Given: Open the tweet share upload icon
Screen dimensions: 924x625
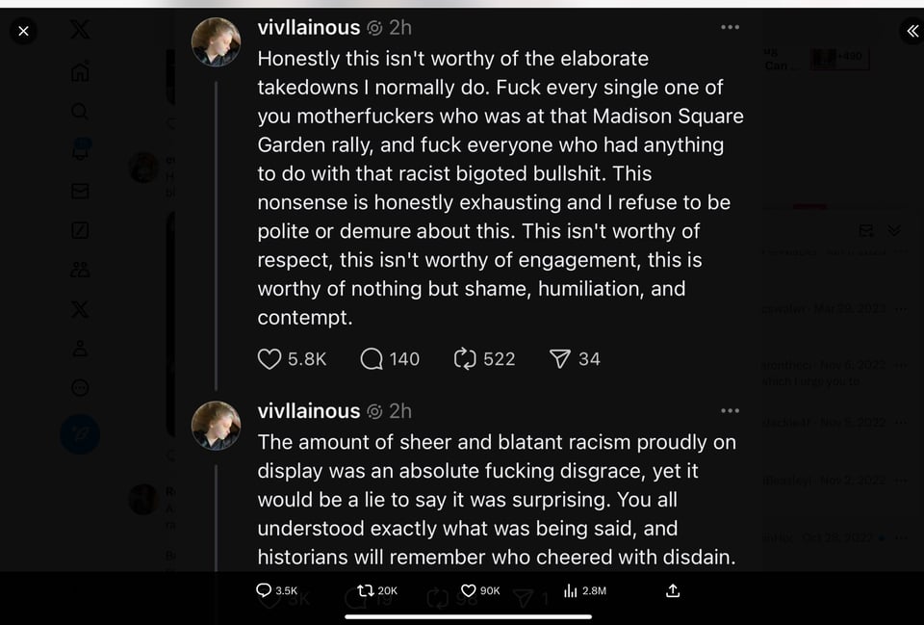Looking at the screenshot, I should (673, 590).
